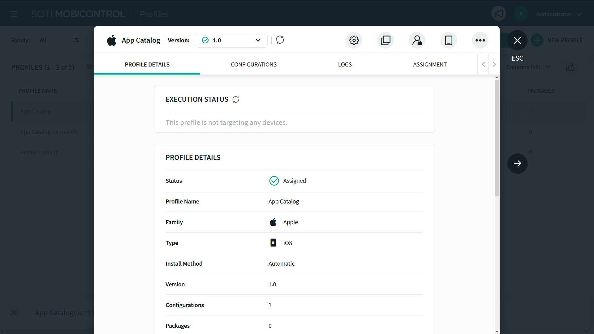Click the refresh execution status icon
This screenshot has width=594, height=334.
tap(236, 99)
